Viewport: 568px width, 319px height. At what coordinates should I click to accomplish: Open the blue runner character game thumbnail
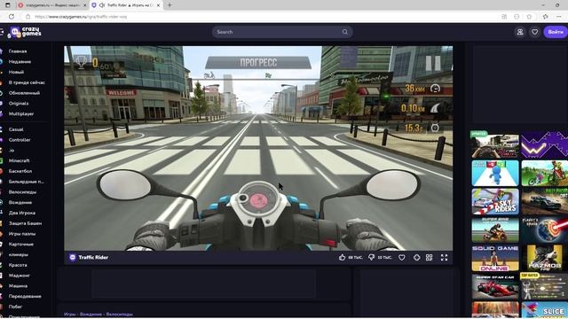[495, 174]
